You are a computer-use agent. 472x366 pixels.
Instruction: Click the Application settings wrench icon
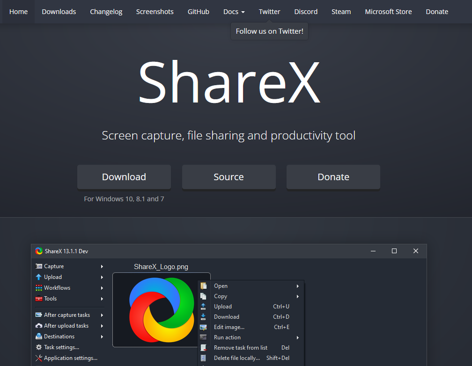click(x=38, y=358)
